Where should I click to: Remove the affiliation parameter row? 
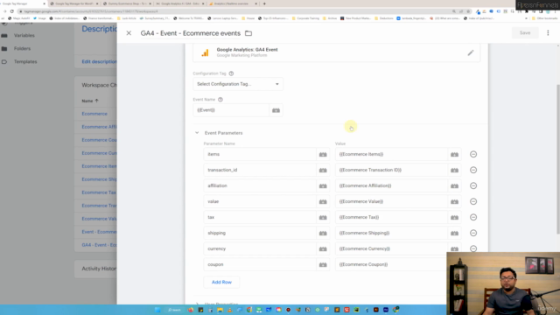coord(473,185)
